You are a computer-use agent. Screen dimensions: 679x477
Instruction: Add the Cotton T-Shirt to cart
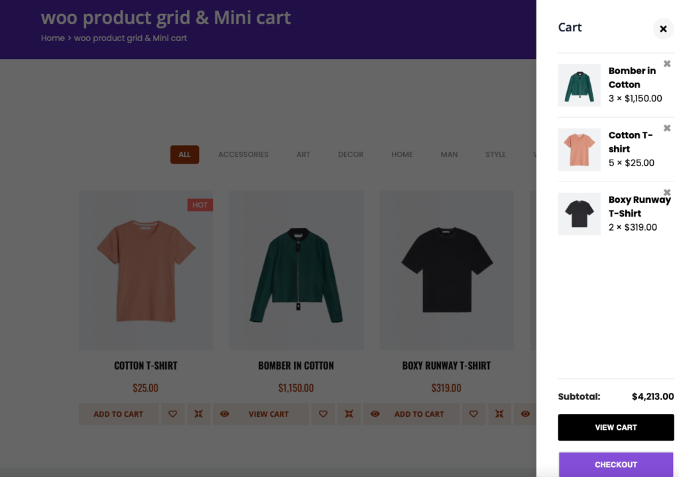point(119,414)
